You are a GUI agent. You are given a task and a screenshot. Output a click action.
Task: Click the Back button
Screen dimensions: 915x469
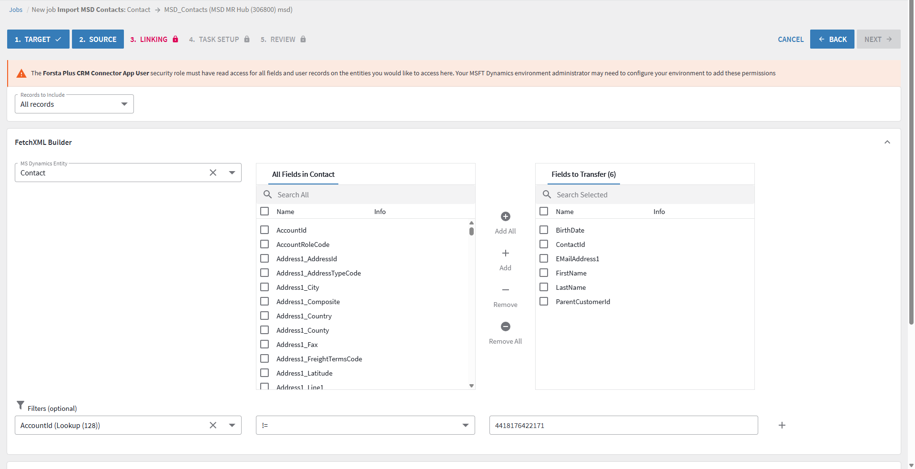832,39
